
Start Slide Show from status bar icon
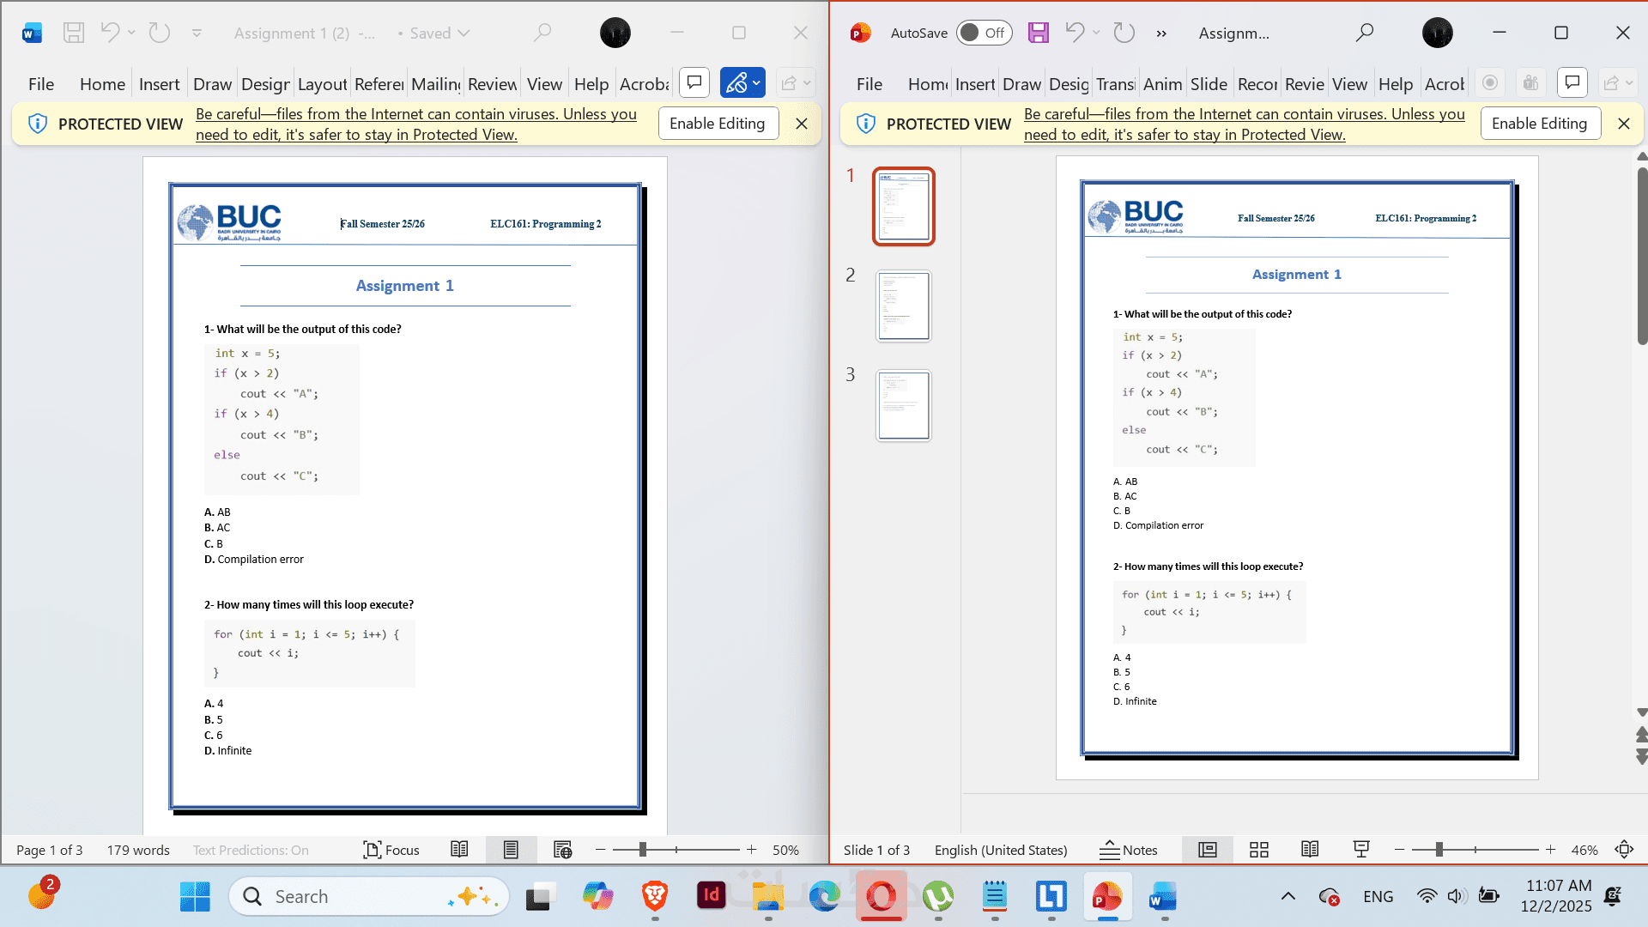point(1361,850)
